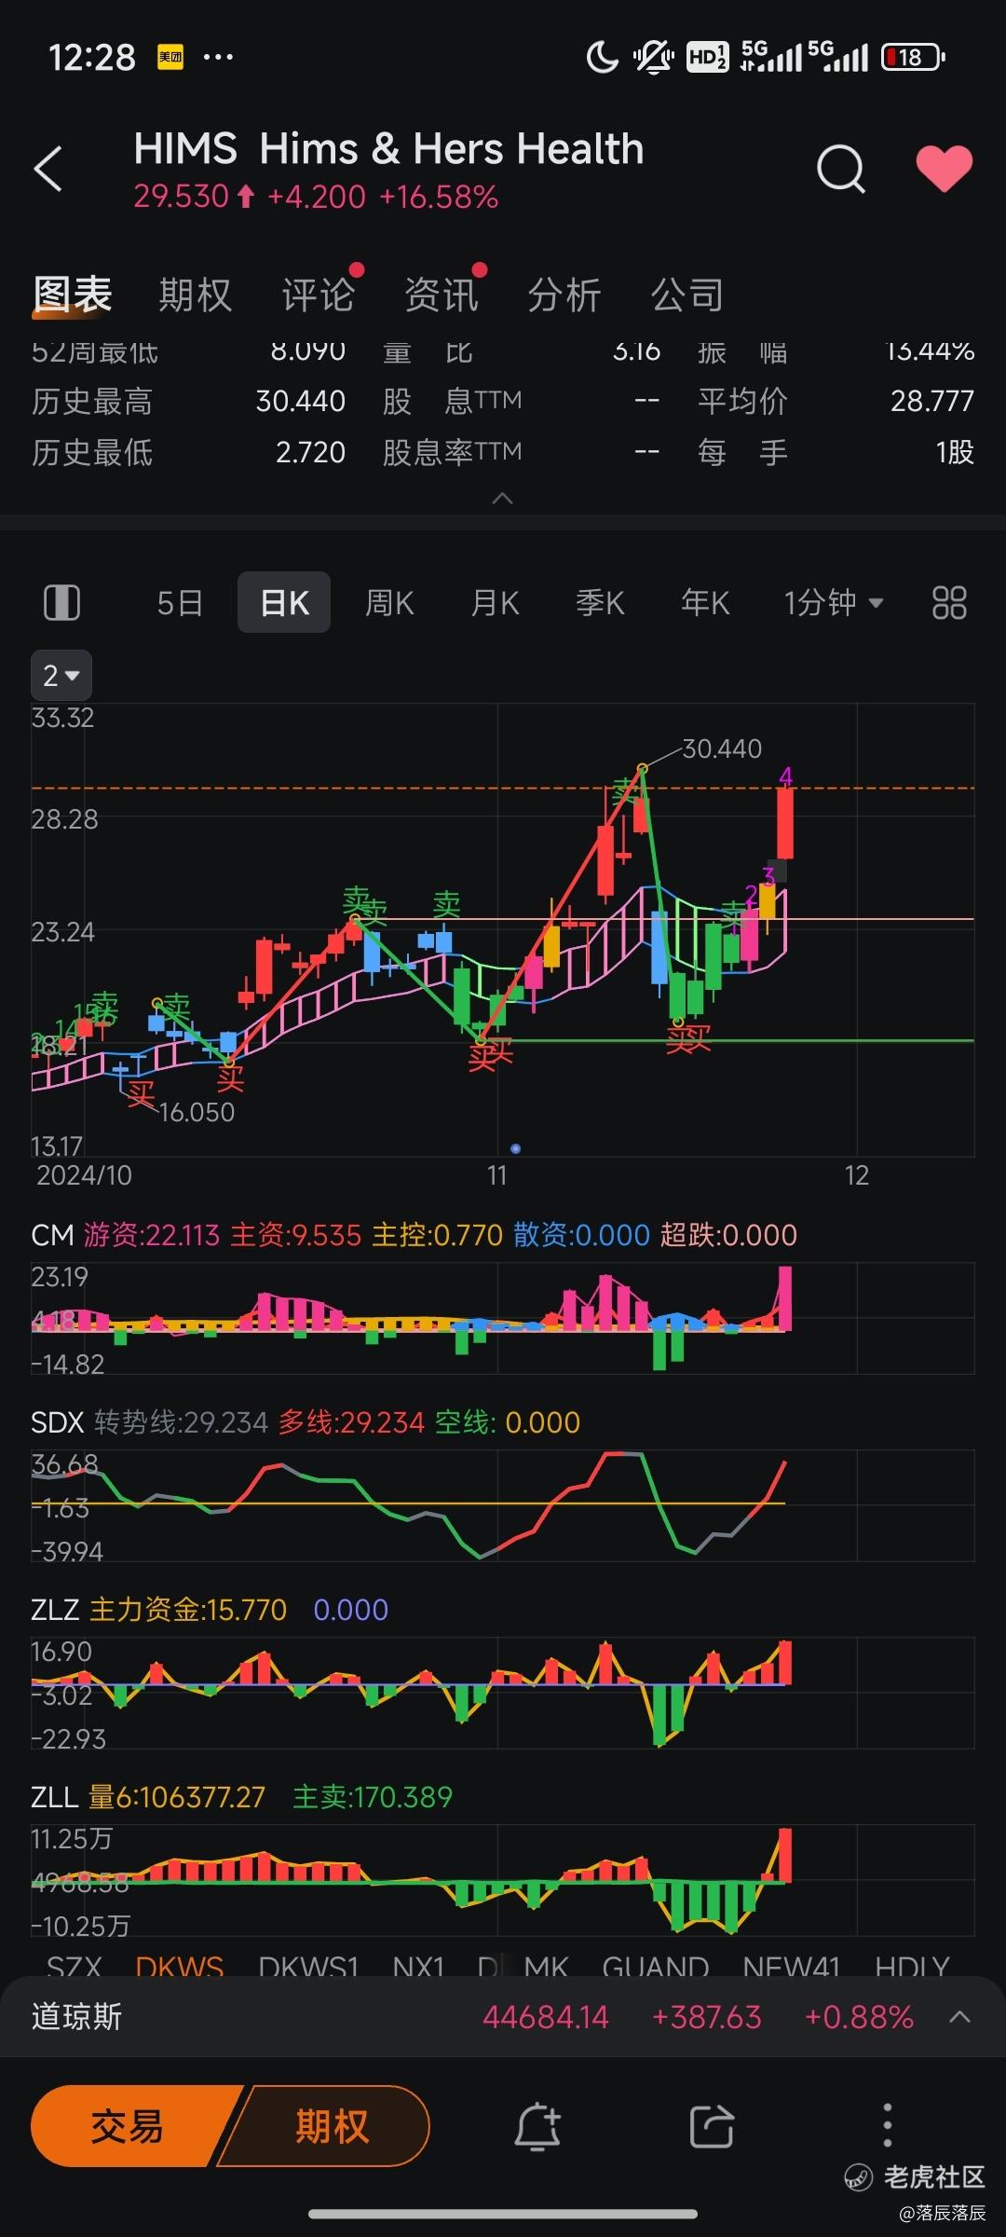Tap the 16.050 low price label
Viewport: 1006px width, 2237px height.
point(197,1112)
